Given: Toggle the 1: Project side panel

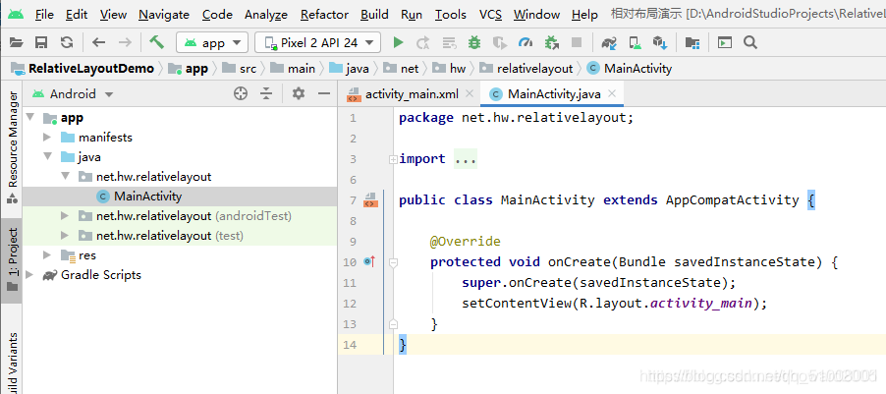Looking at the screenshot, I should (12, 260).
